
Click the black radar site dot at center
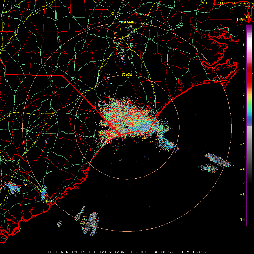[x=127, y=127]
